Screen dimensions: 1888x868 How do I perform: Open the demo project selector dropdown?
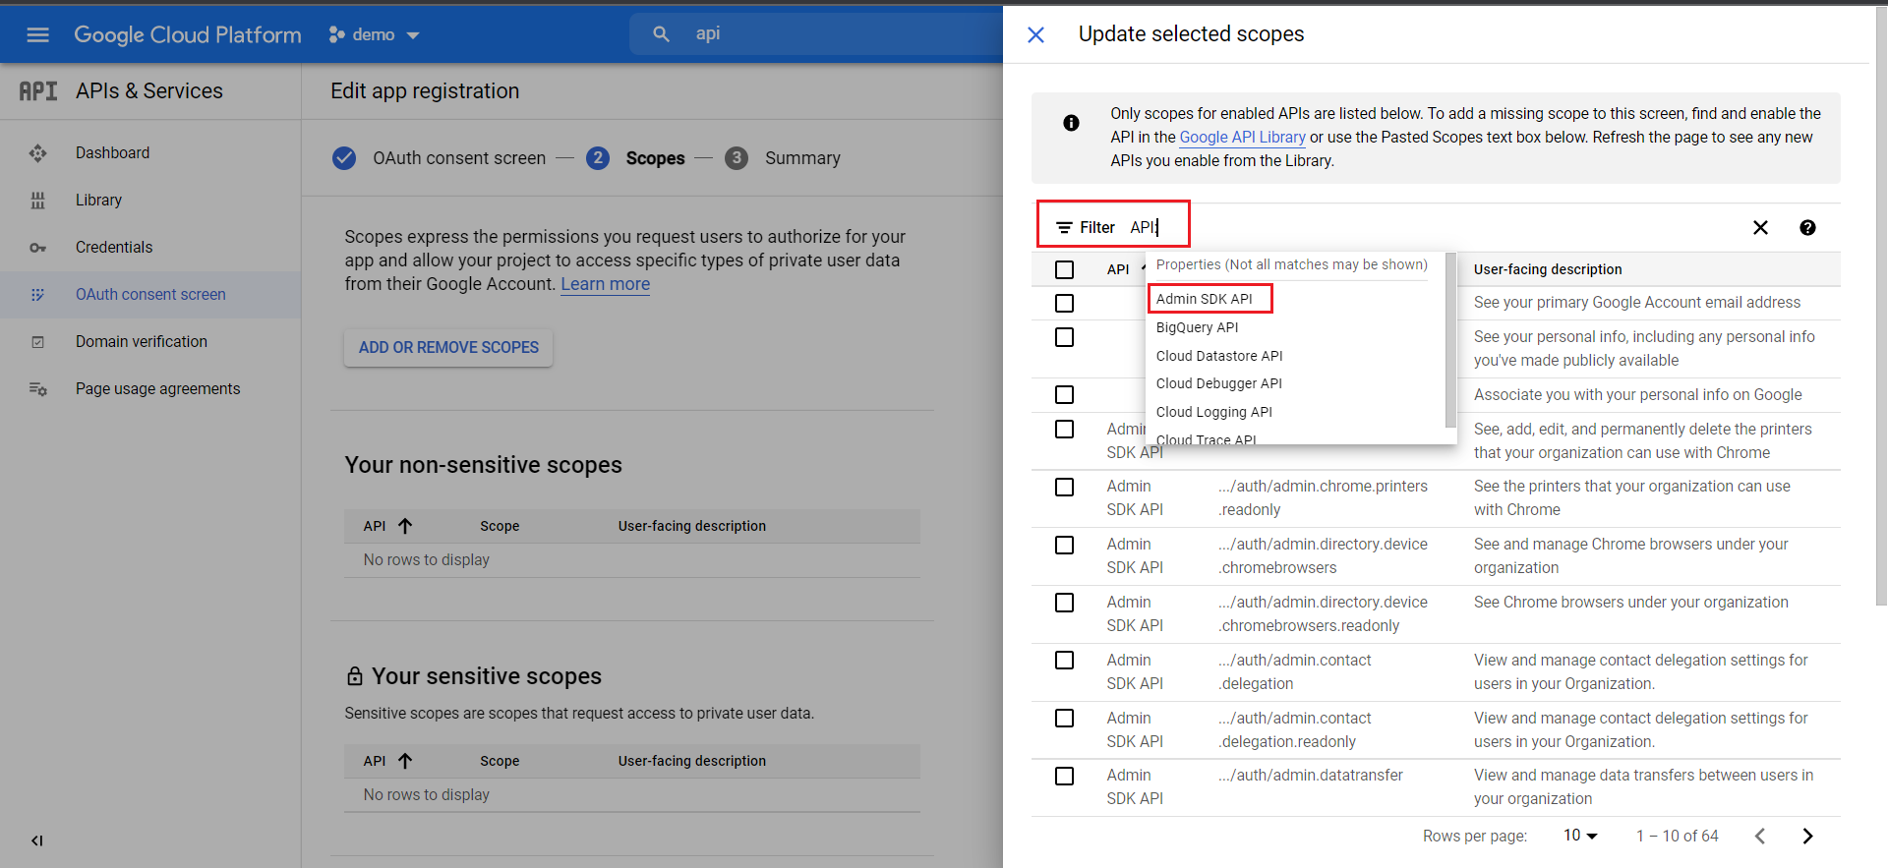pyautogui.click(x=375, y=35)
